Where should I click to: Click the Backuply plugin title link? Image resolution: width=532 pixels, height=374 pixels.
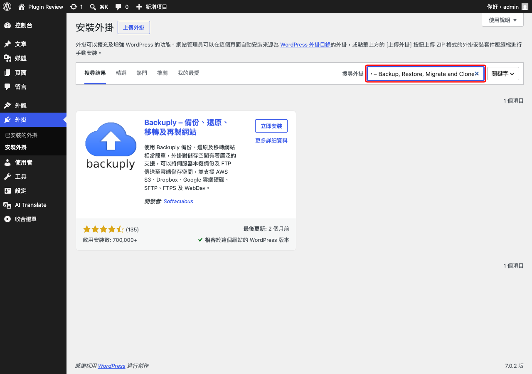click(x=186, y=128)
